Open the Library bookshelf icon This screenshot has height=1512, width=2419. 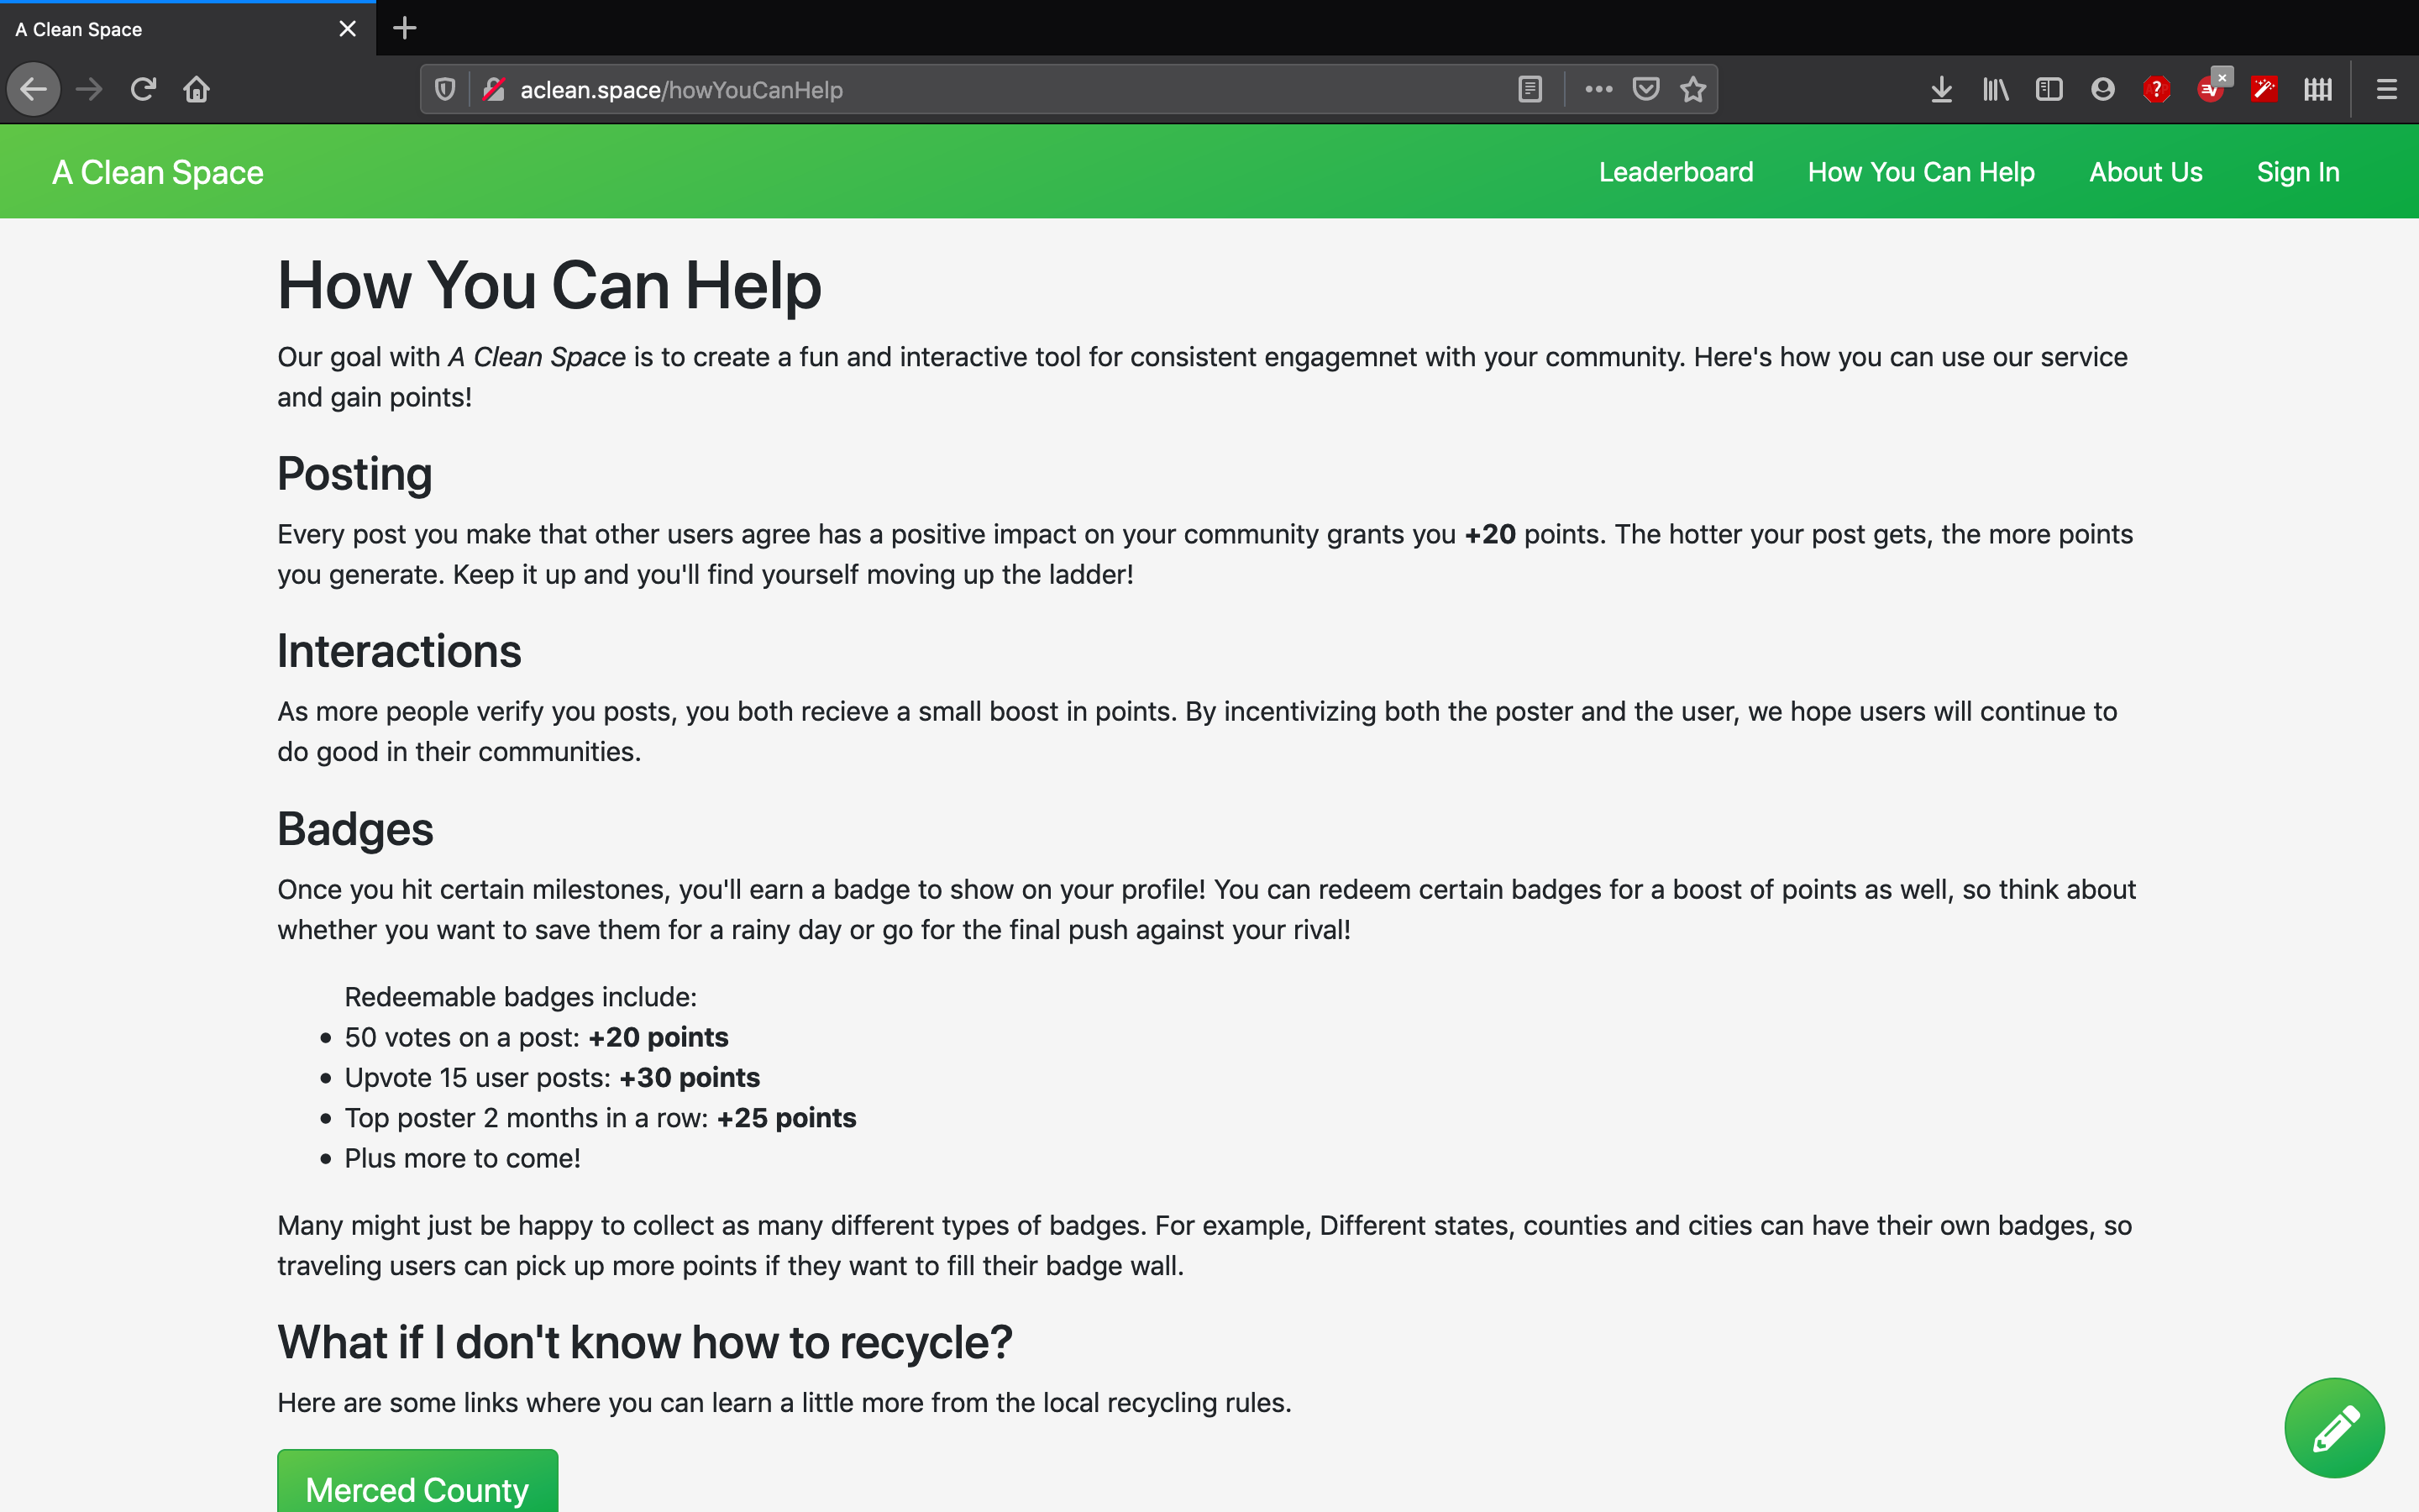[1995, 90]
